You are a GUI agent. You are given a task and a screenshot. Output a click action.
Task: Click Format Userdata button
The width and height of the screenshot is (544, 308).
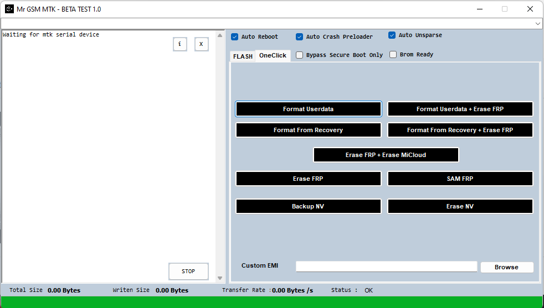point(308,109)
